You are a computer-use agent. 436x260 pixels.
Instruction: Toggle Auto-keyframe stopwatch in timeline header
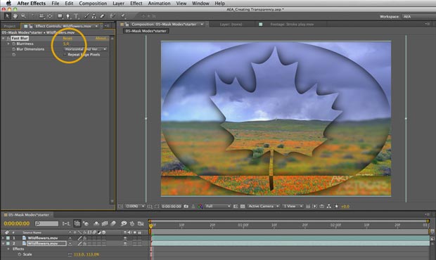[x=132, y=223]
